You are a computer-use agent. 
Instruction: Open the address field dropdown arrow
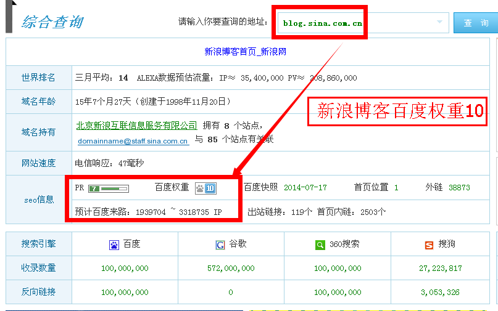tap(439, 22)
